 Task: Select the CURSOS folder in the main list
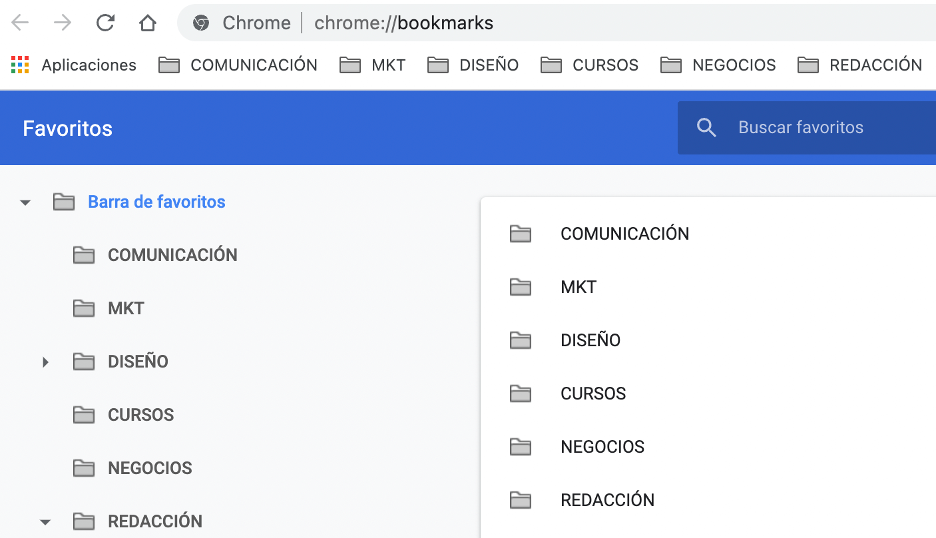tap(593, 394)
